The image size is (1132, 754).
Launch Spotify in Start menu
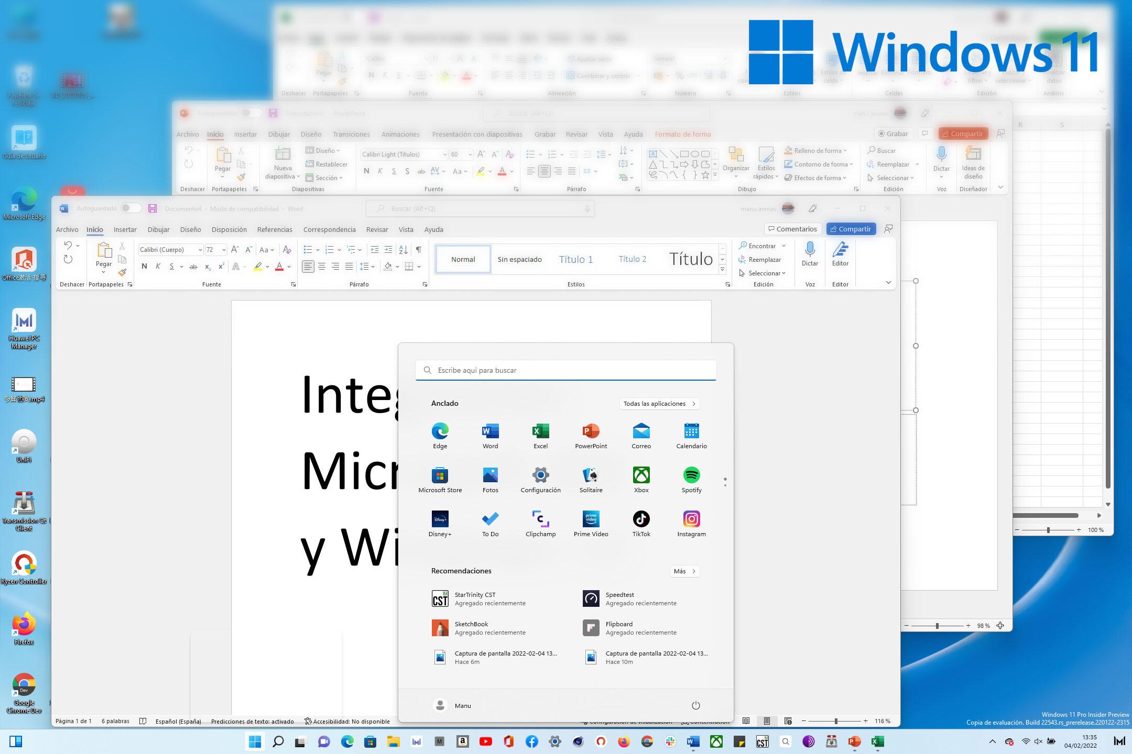[x=691, y=480]
